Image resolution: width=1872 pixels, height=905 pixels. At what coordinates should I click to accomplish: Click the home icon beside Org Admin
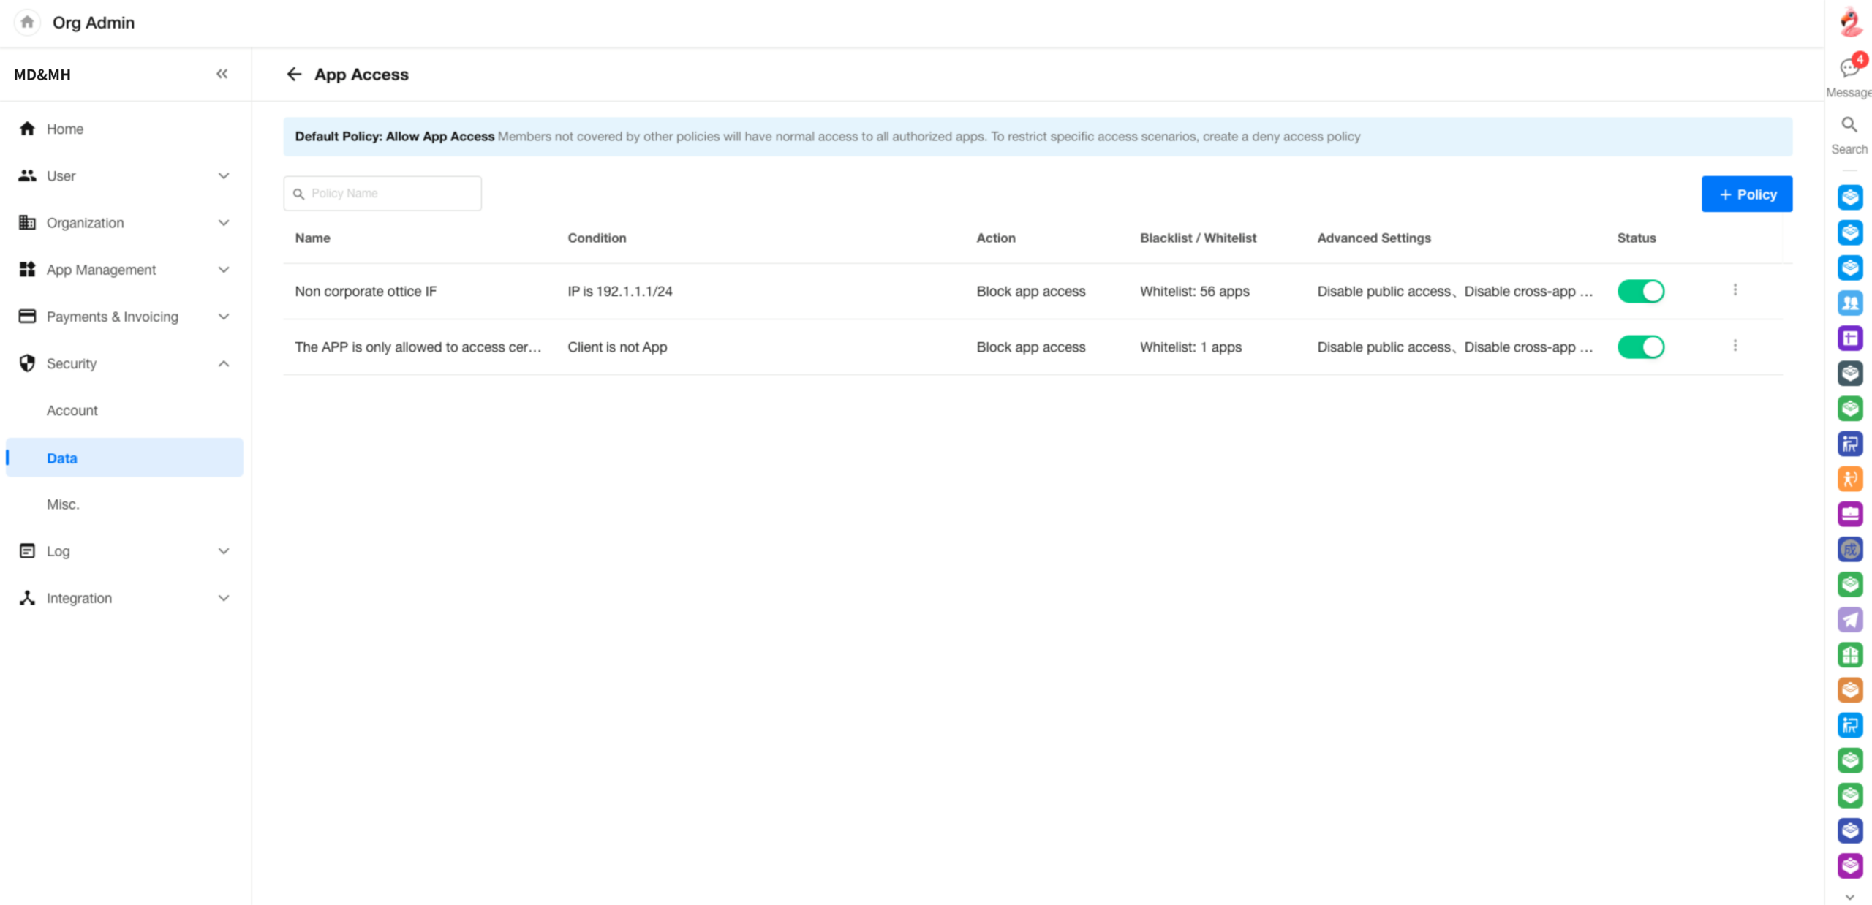(27, 22)
